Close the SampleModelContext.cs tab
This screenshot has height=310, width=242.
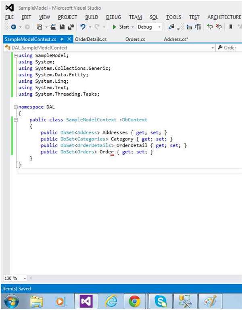pos(69,39)
